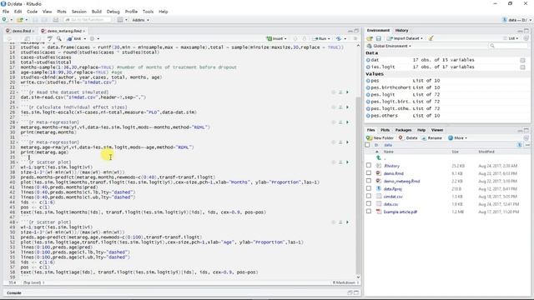
Task: Run the second Meta-regression chunk (line 32) play icon
Action: pos(347,142)
